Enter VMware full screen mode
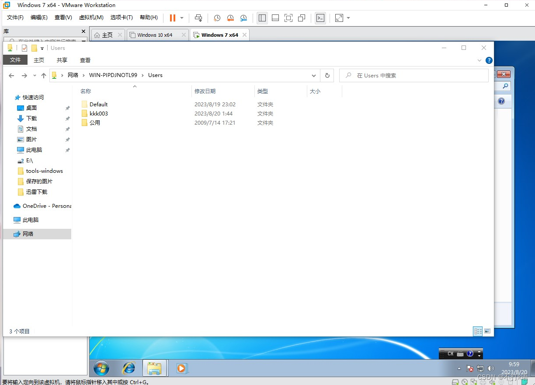This screenshot has height=385, width=535. [288, 18]
